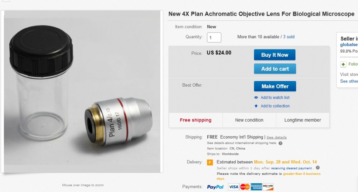Screen dimensions: 358x192
Task: Click the PayPal payment logo
Action: (215, 187)
